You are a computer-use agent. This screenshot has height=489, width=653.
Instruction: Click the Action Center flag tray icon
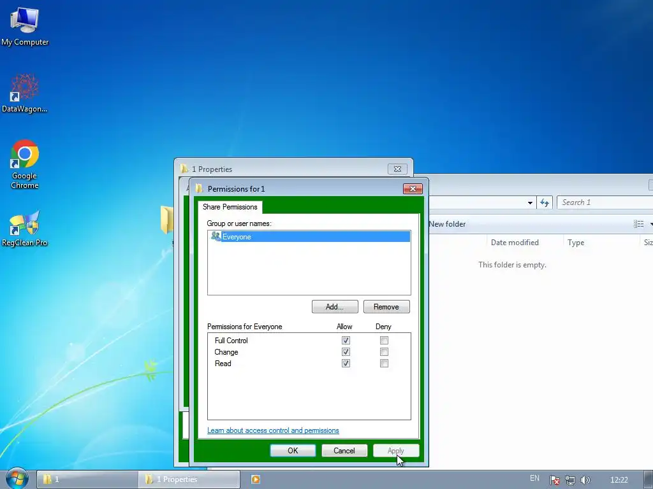pyautogui.click(x=554, y=480)
